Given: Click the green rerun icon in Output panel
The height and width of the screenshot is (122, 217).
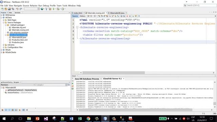Looking at the screenshot, I should (73, 84).
